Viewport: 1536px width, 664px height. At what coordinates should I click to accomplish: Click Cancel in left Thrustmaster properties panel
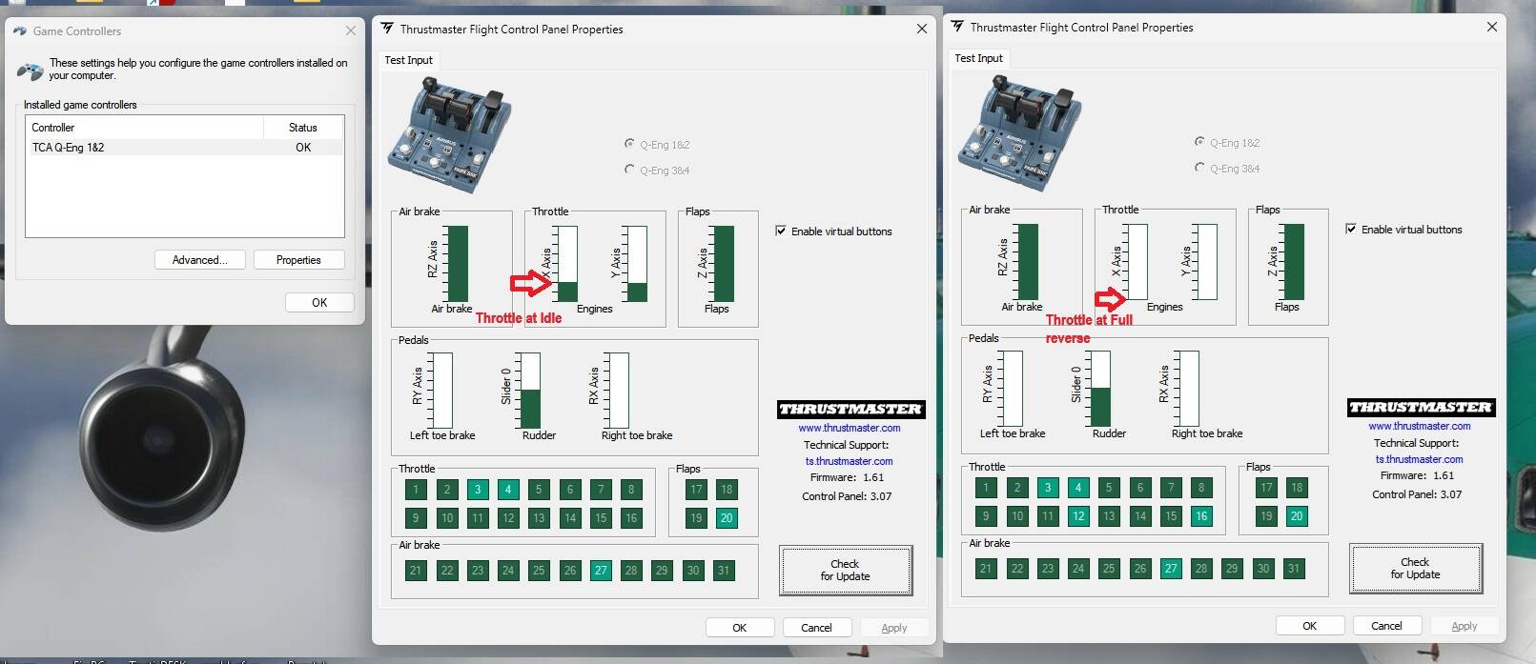(x=817, y=628)
